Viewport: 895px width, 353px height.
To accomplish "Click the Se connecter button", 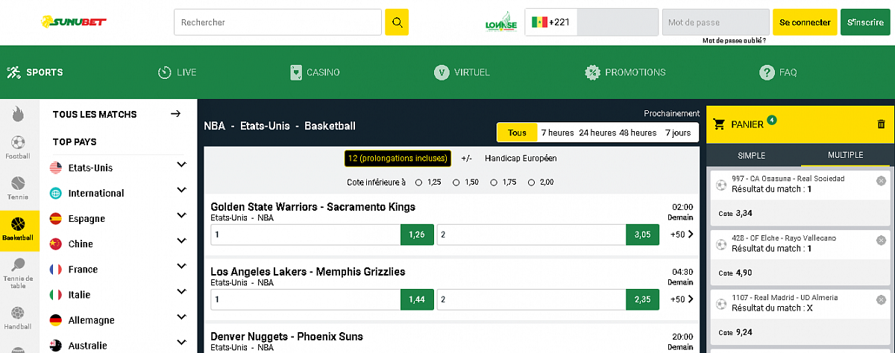I will (x=805, y=22).
